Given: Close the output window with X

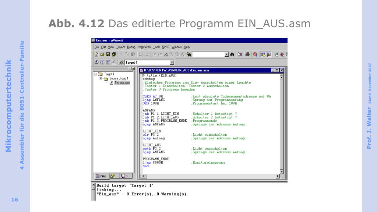Looking at the screenshot, I should (x=94, y=185).
